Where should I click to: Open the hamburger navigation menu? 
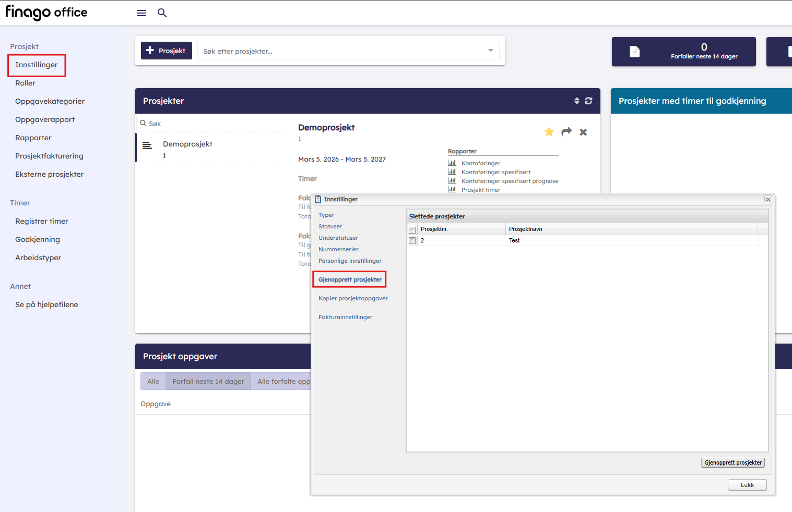point(141,13)
